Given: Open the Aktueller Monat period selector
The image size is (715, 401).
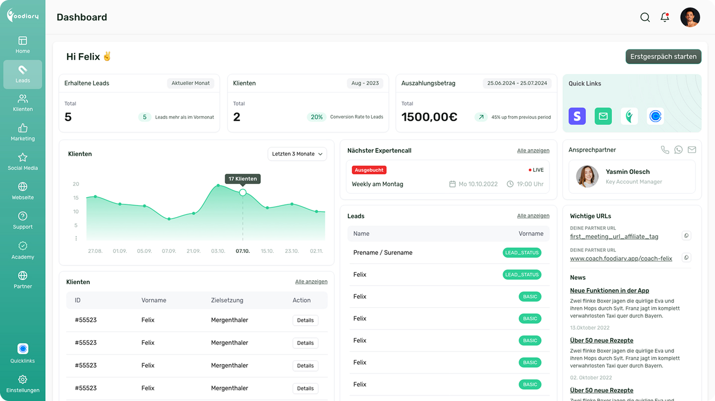Looking at the screenshot, I should (x=190, y=83).
